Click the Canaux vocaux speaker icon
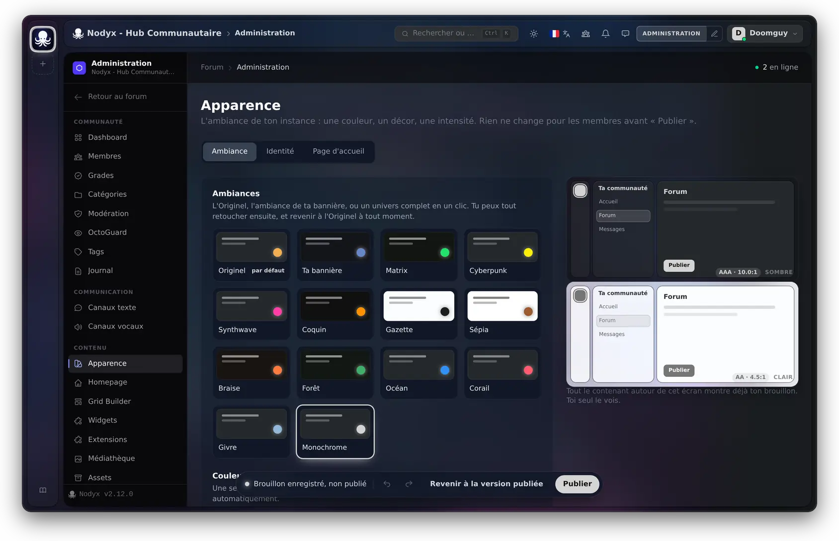Image resolution: width=839 pixels, height=541 pixels. 78,327
